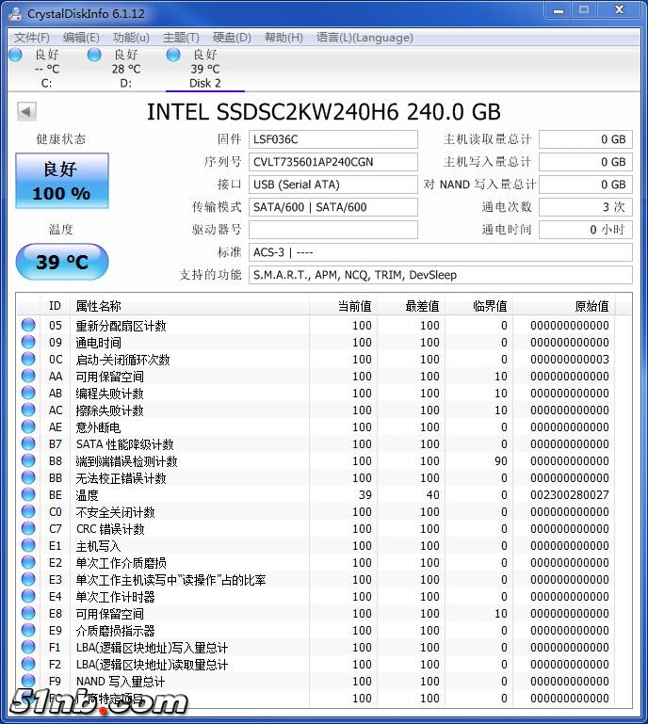The height and width of the screenshot is (724, 648).
Task: Click the status orb for attribute 05
Action: (28, 326)
